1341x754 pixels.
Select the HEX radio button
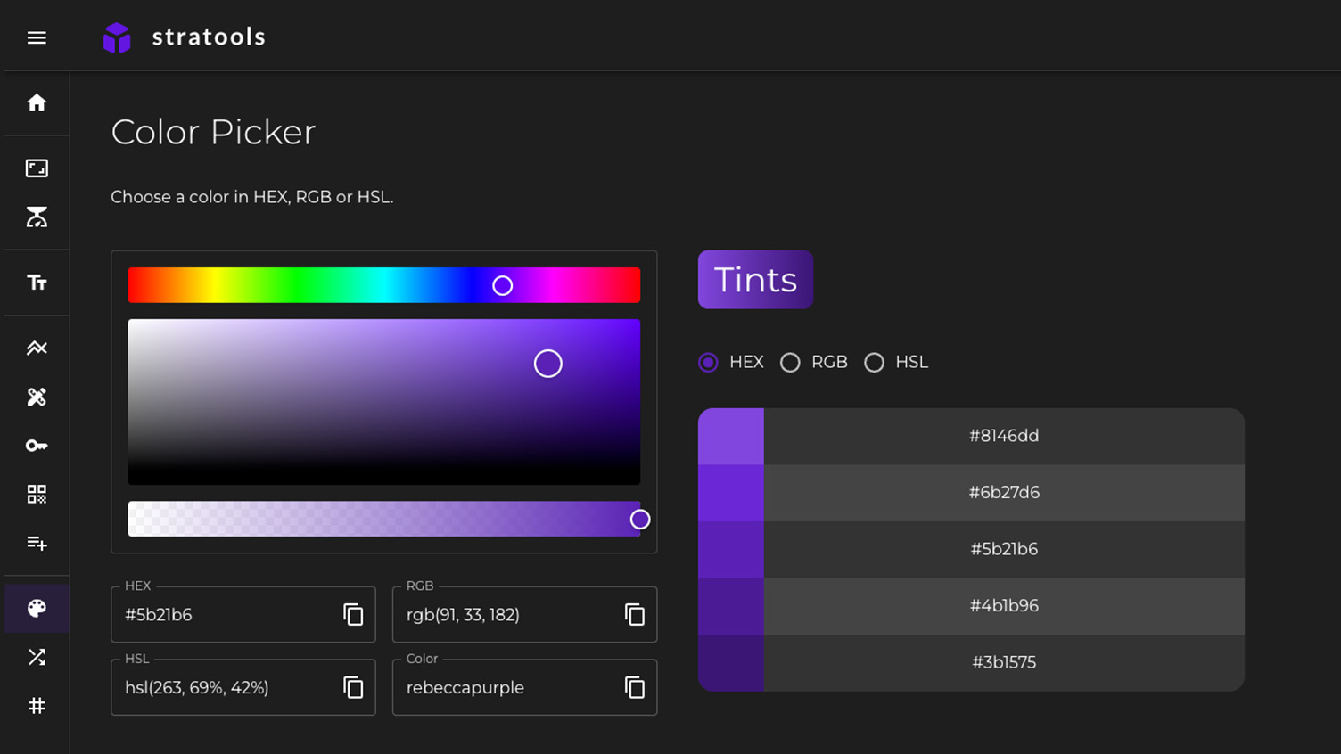point(708,362)
